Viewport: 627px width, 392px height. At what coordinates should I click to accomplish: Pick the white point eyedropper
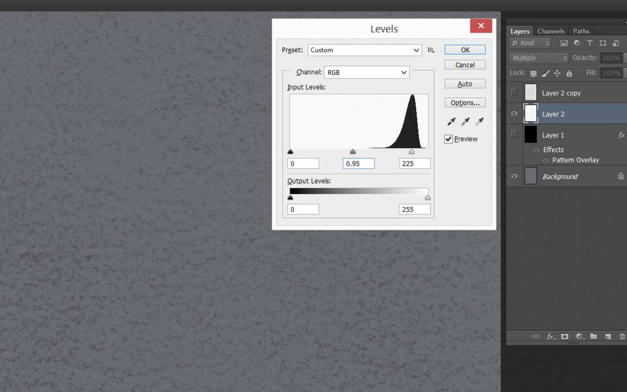(479, 122)
